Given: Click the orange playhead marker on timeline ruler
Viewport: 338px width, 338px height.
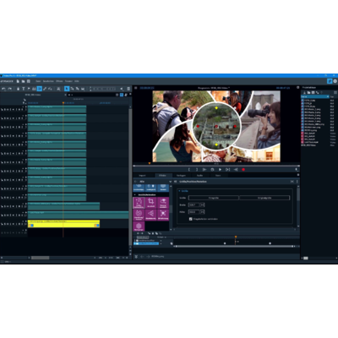Looking at the screenshot, I should 63,103.
